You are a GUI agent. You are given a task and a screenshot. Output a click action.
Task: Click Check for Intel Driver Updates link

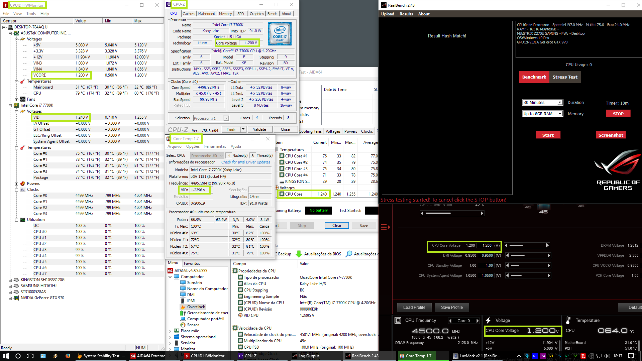coord(246,162)
